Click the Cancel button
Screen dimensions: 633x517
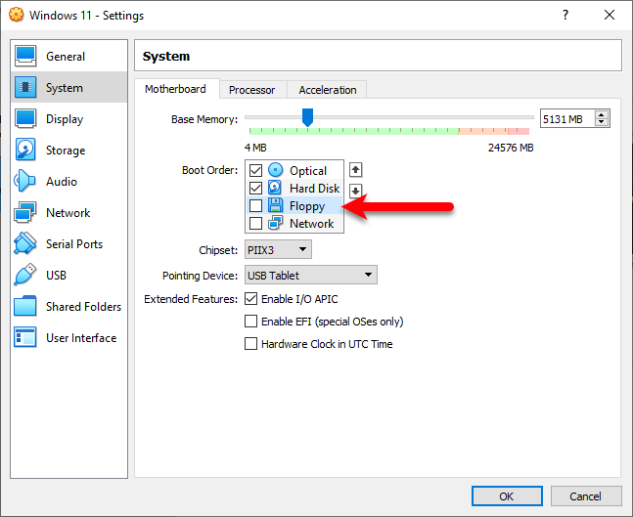[x=585, y=495]
